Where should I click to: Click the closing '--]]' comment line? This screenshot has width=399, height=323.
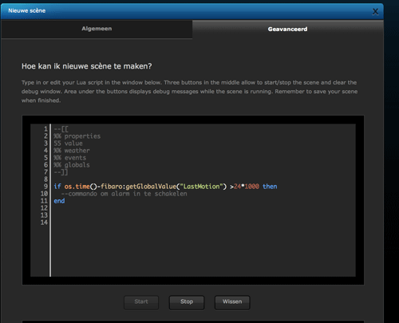pos(61,172)
